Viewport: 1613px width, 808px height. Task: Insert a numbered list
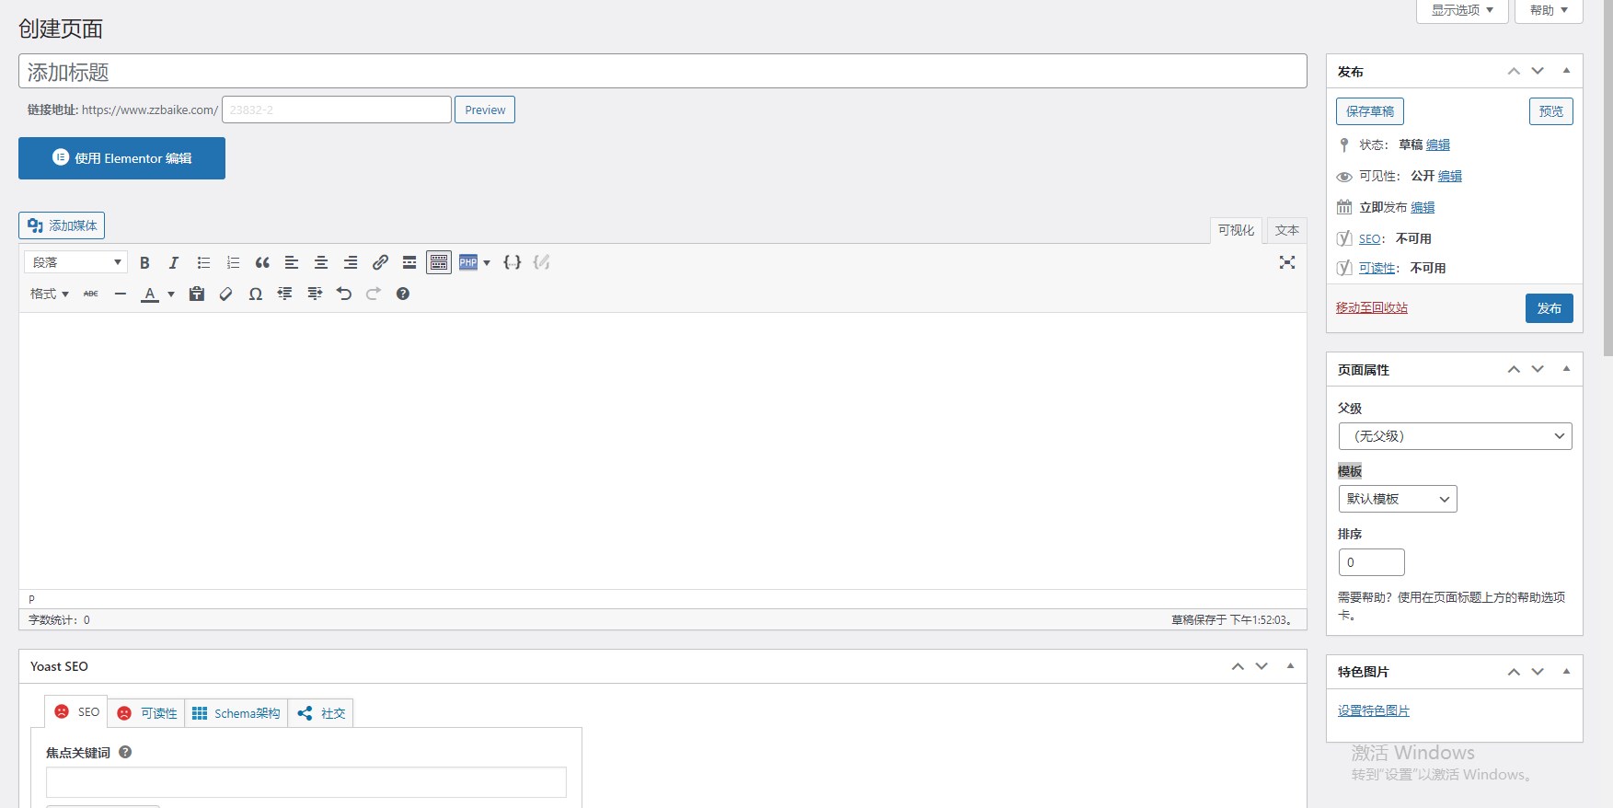click(233, 263)
